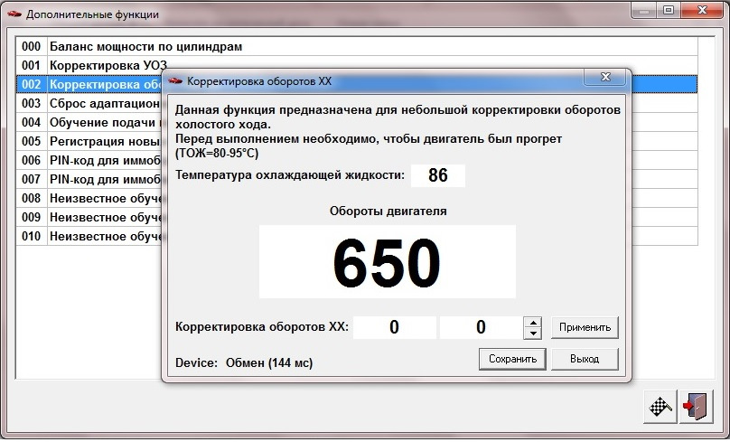Click the Выход button in dialog
730x442 pixels.
pos(585,359)
